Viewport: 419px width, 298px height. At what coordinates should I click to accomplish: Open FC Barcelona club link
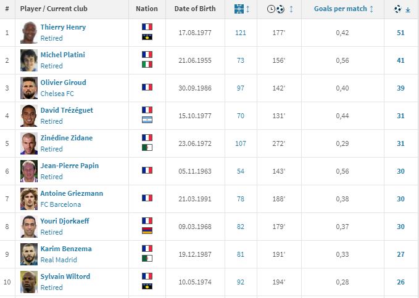tap(60, 204)
